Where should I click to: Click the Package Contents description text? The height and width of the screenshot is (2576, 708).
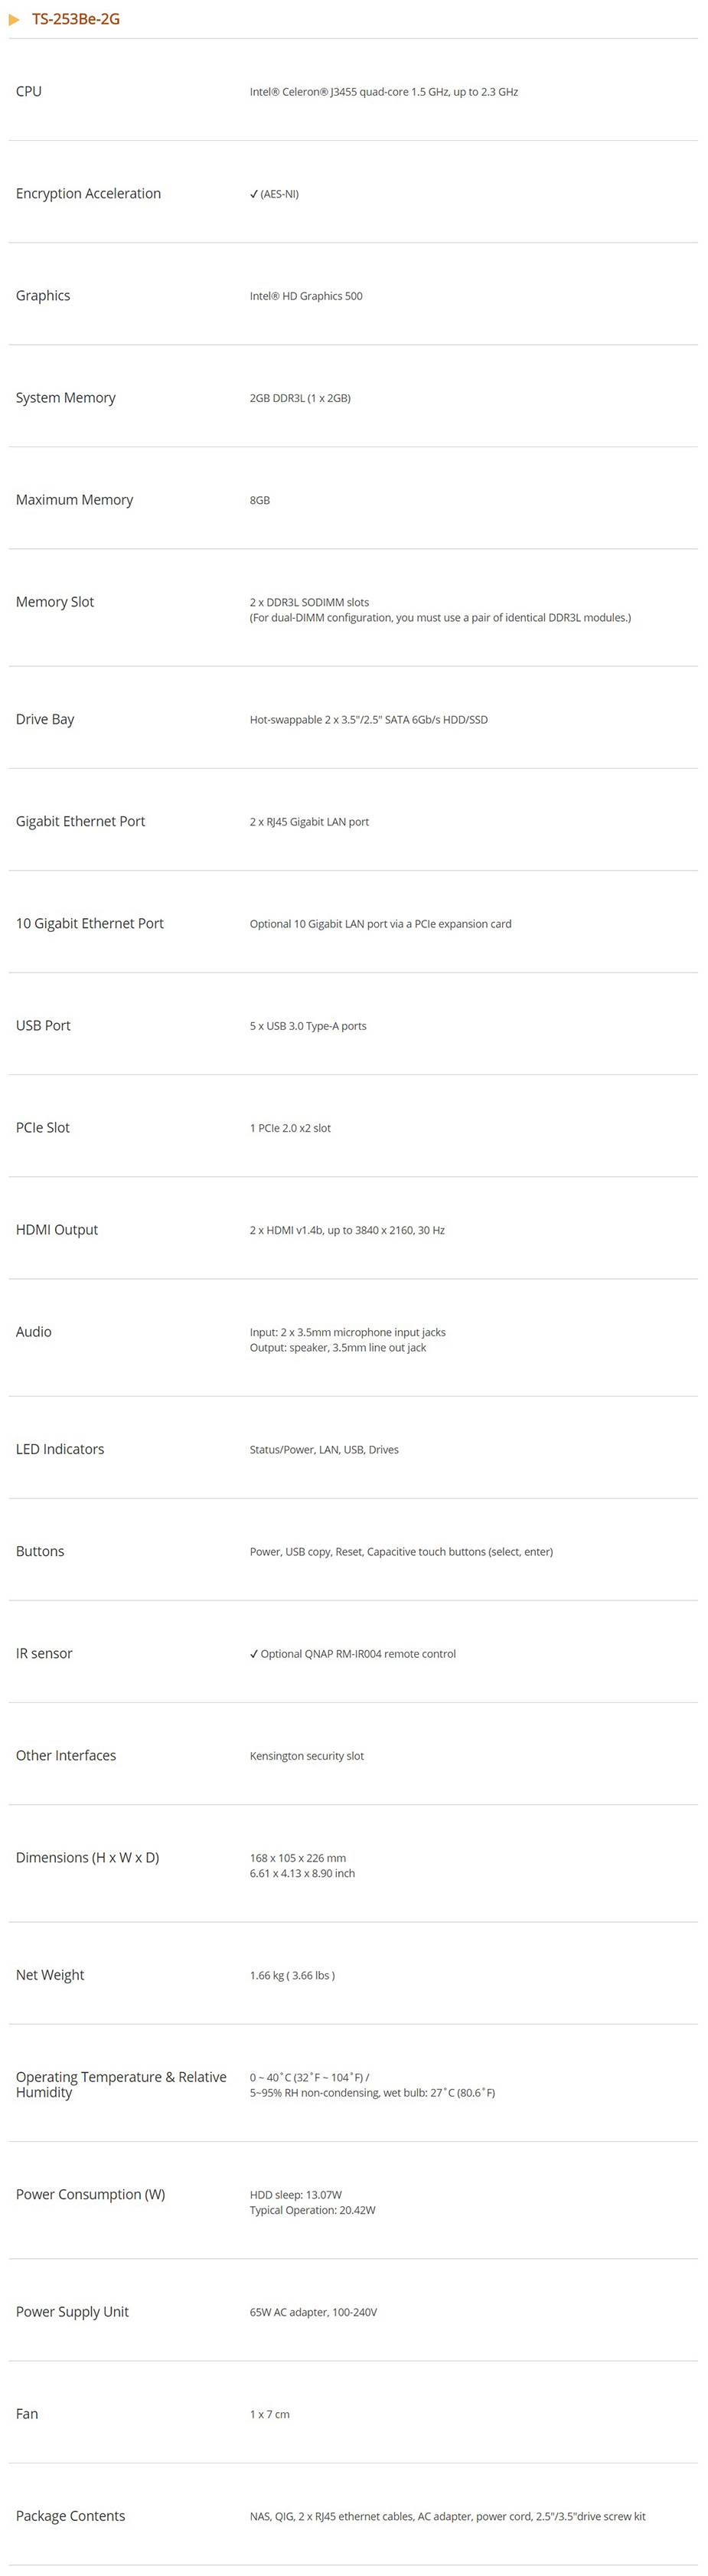coord(447,2516)
